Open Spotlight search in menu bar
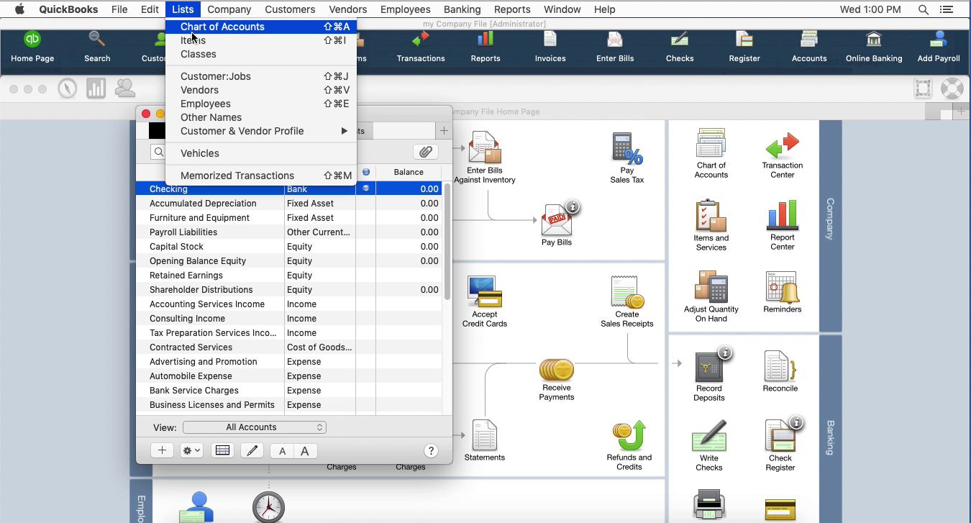This screenshot has height=523, width=971. (924, 9)
